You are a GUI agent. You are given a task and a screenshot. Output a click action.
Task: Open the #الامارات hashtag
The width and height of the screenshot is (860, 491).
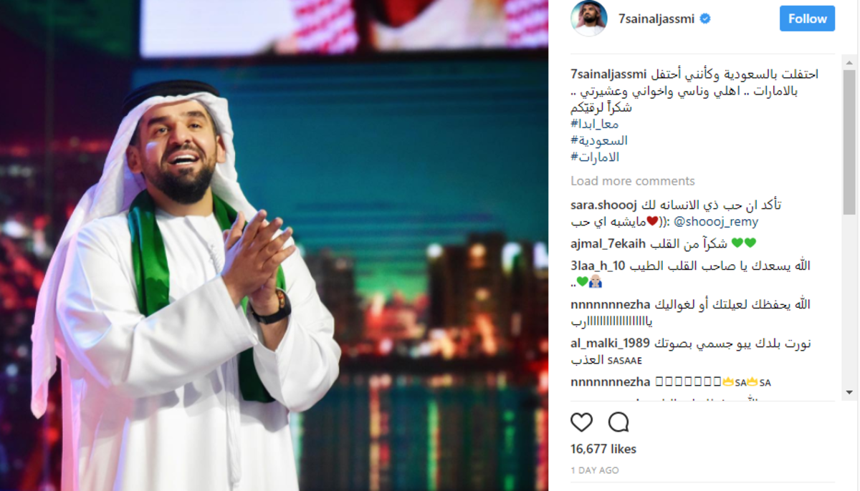pyautogui.click(x=595, y=157)
